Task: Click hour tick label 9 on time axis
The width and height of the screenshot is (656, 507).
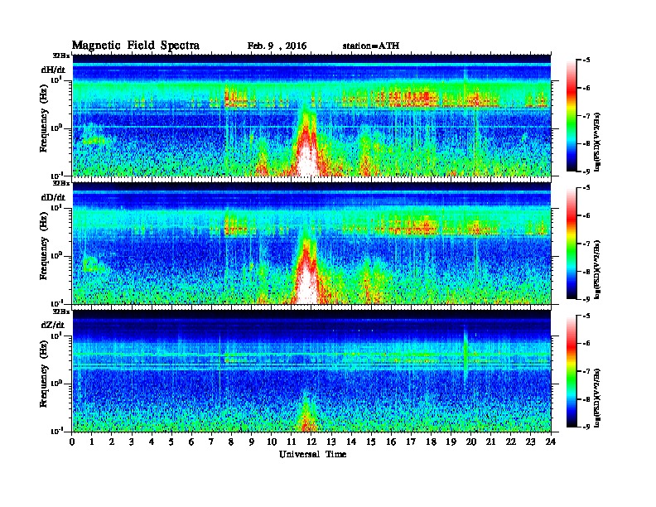Action: (x=252, y=442)
